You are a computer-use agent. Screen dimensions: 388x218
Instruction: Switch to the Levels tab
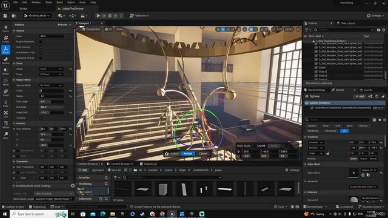[x=366, y=90]
